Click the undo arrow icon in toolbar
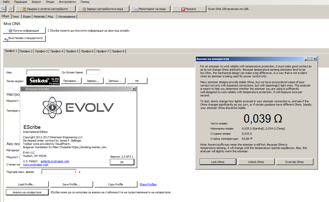 (x=3, y=9)
